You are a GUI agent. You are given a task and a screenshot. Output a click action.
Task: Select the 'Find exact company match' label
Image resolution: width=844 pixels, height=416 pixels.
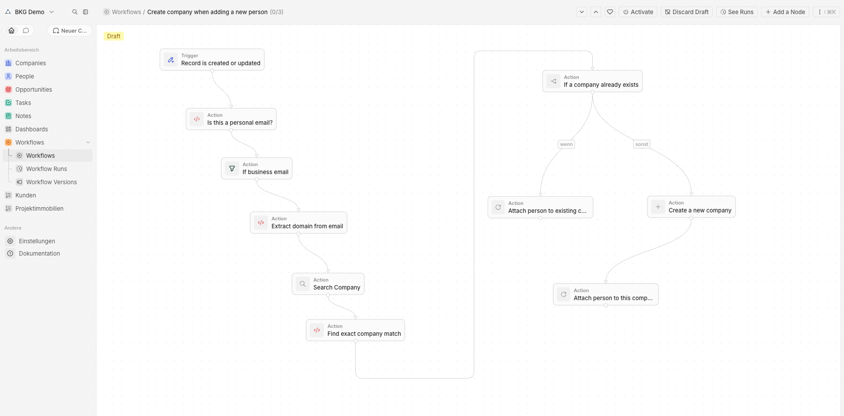(364, 334)
